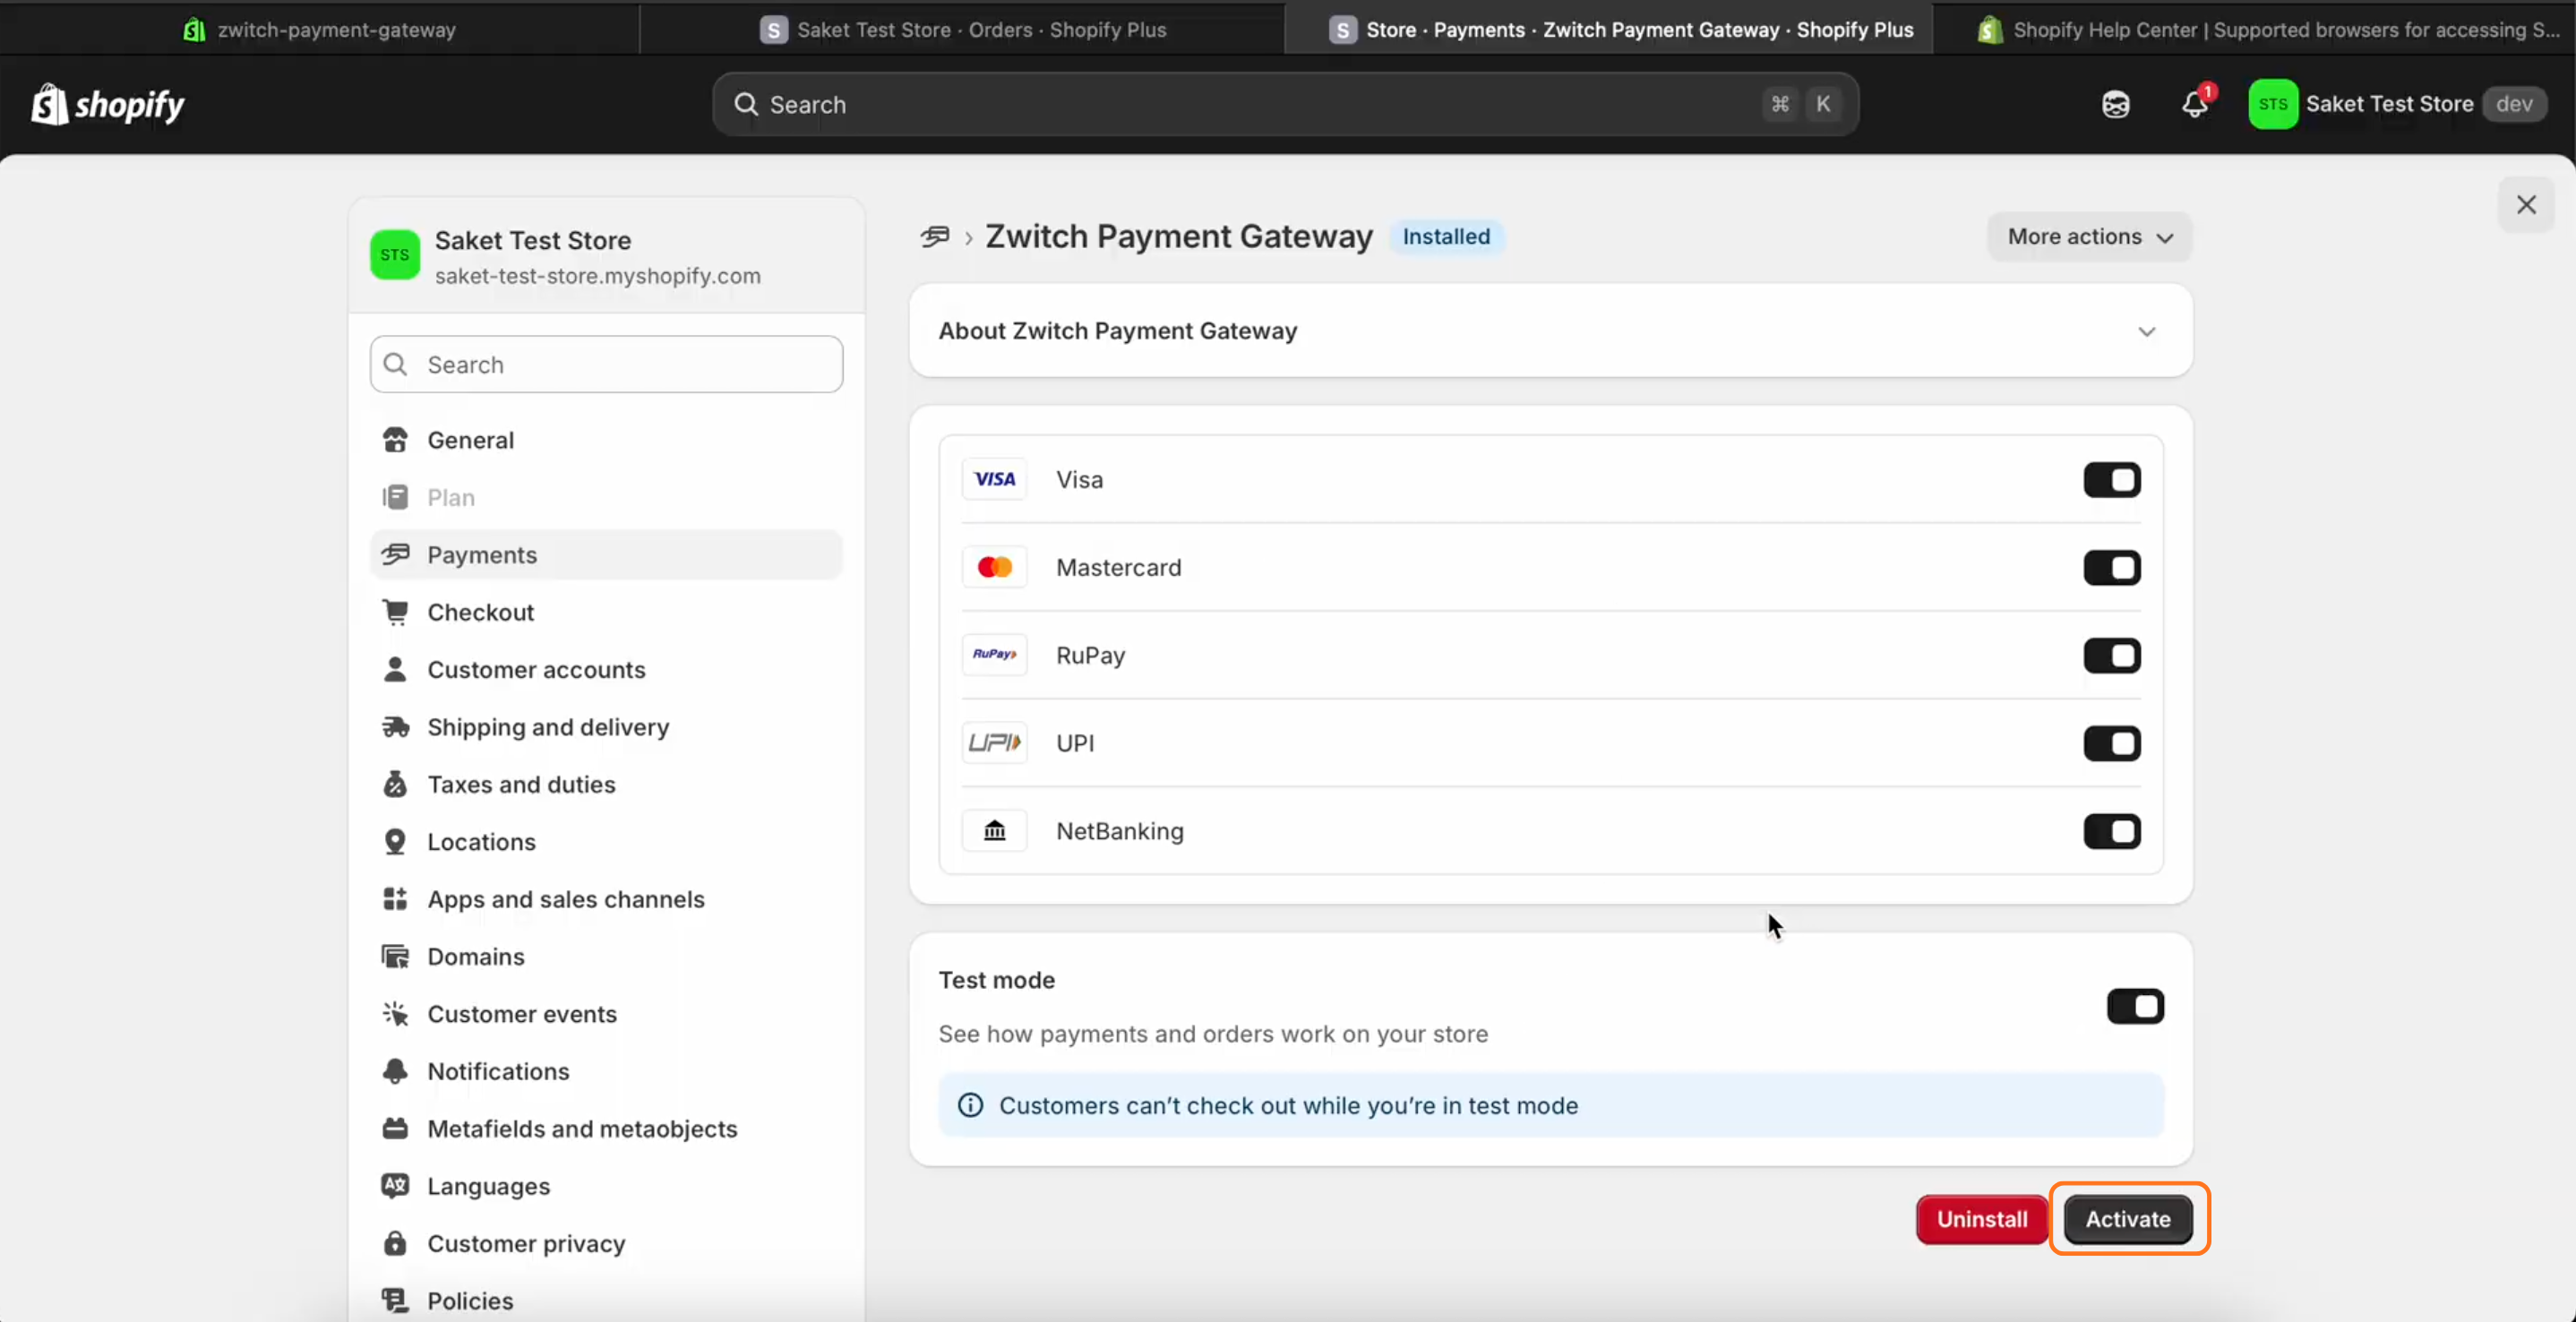This screenshot has height=1322, width=2576.
Task: Click the payments breadcrumb icon beside Zwitch title
Action: click(935, 237)
